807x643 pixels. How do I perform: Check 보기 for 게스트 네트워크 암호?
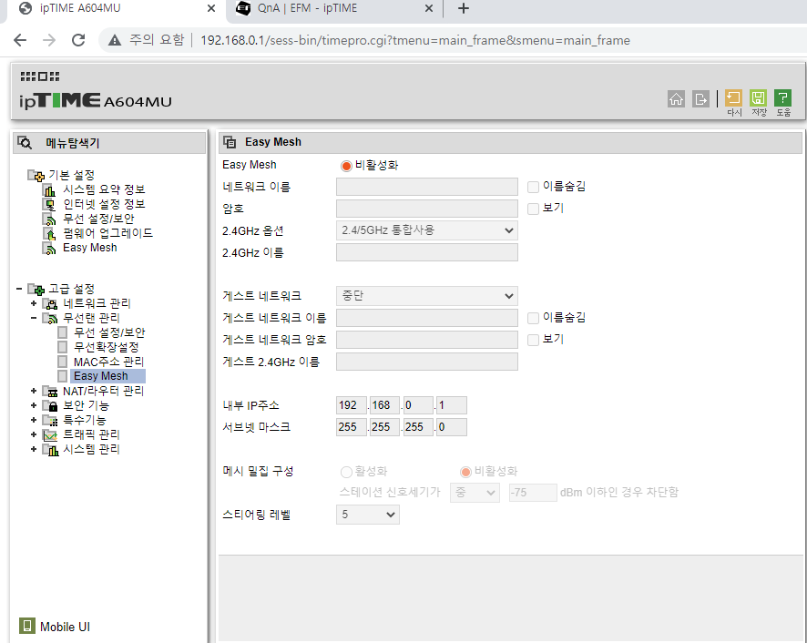(x=533, y=340)
